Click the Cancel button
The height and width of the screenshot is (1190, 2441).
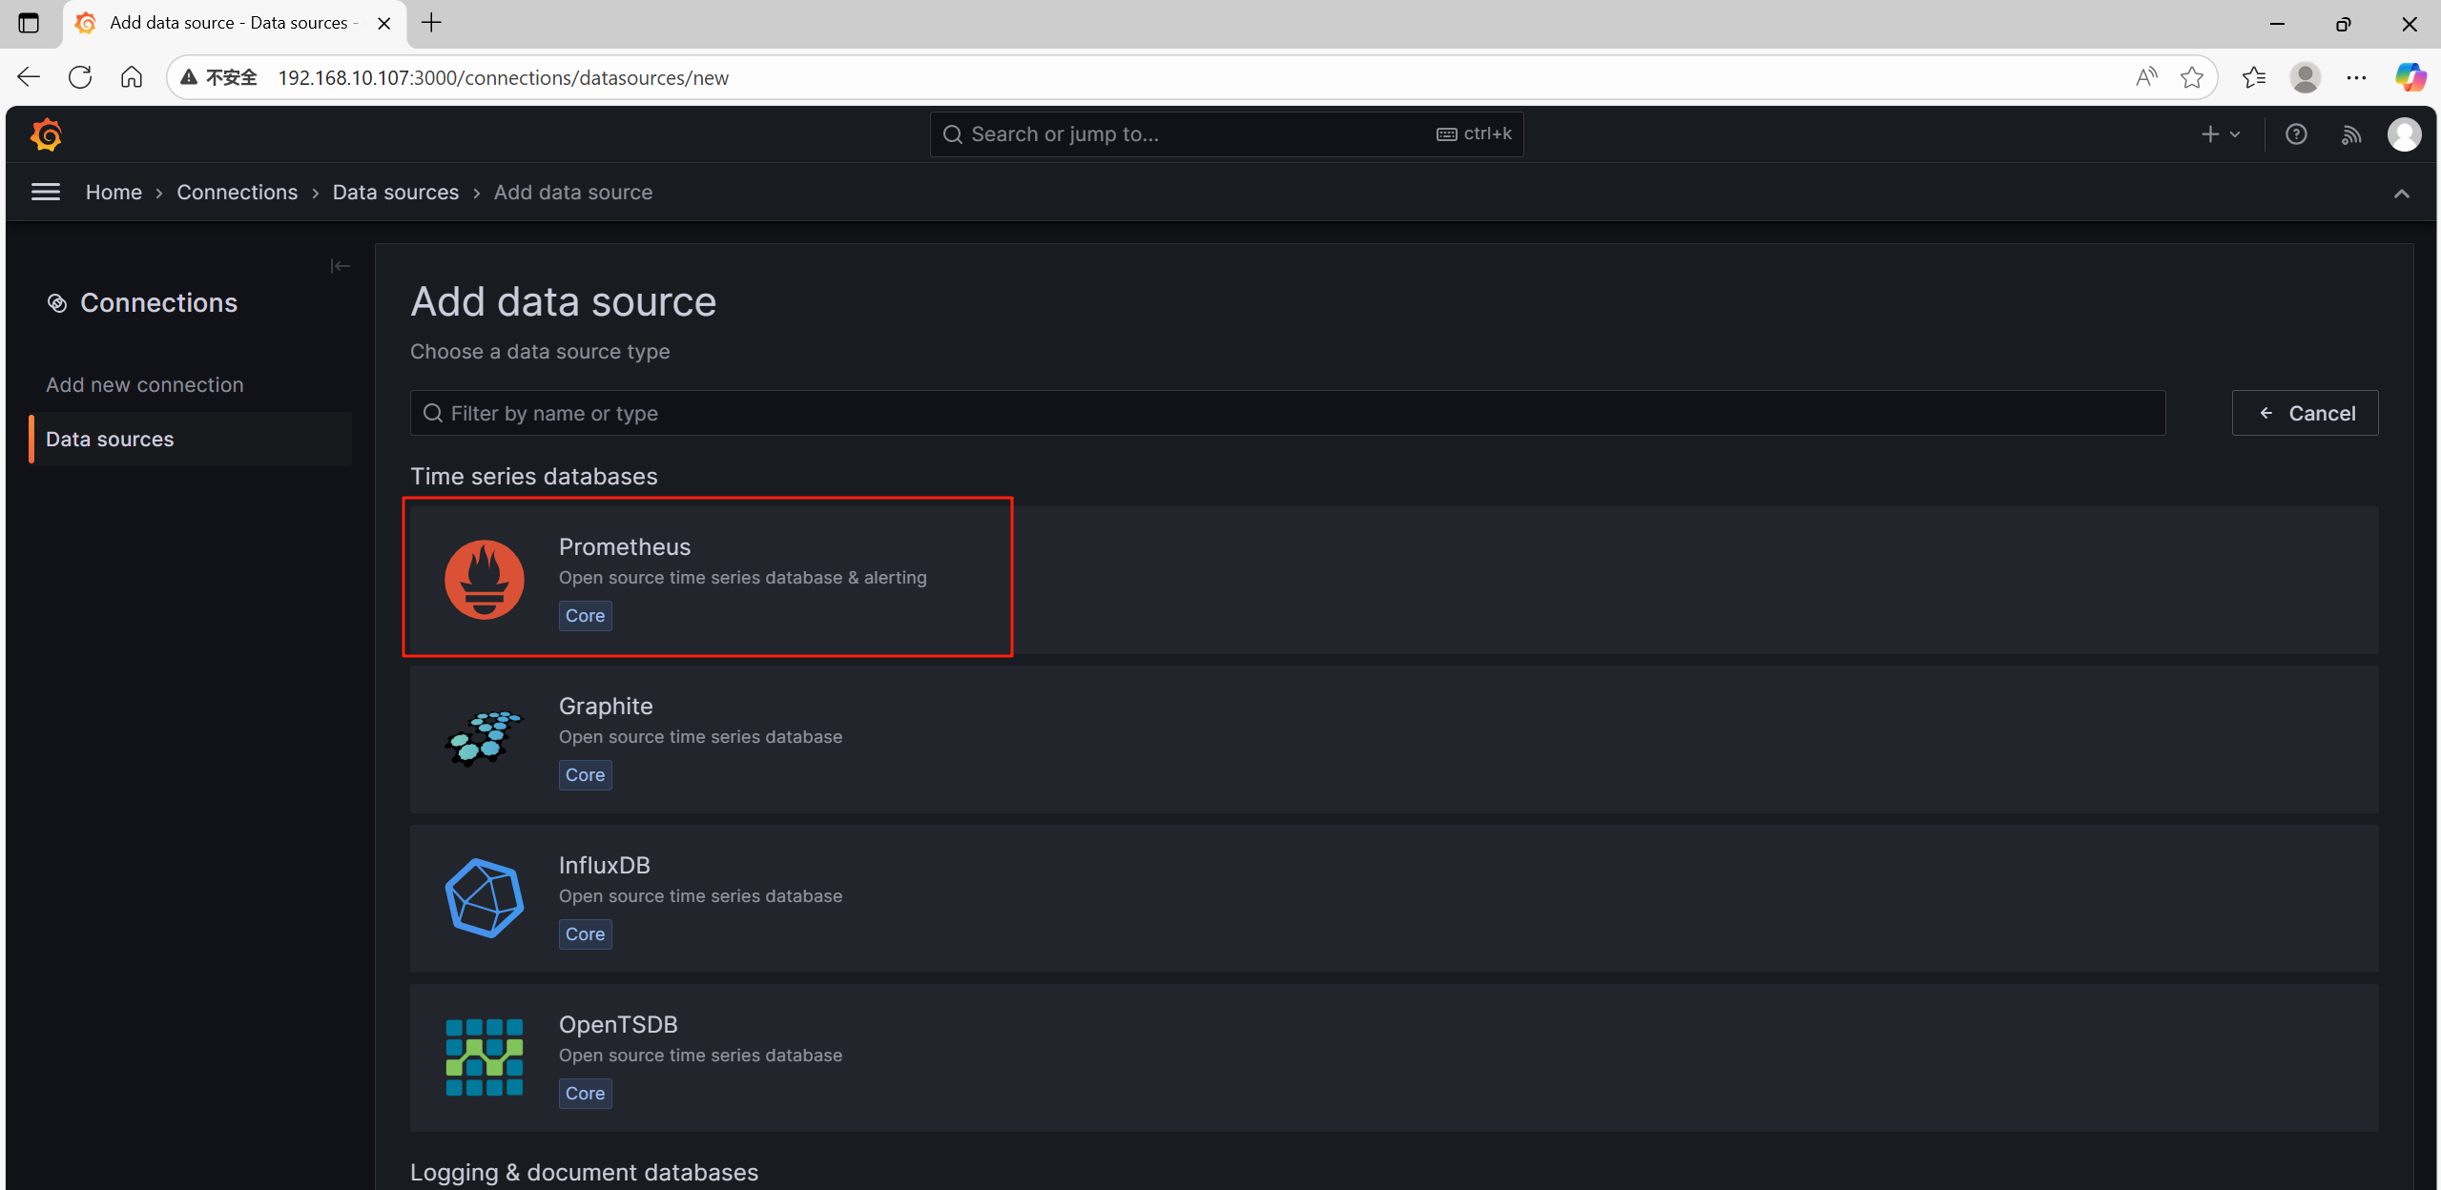tap(2305, 413)
